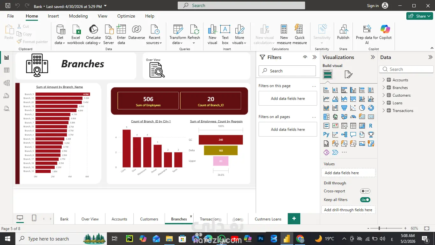Viewport: 435px width, 245px height.
Task: Expand the Customers table fields
Action: [x=383, y=95]
